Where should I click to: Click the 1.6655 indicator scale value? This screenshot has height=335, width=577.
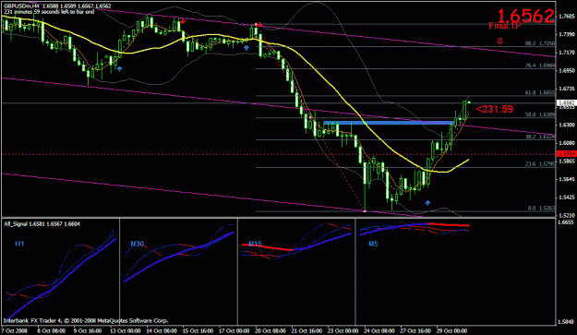567,222
